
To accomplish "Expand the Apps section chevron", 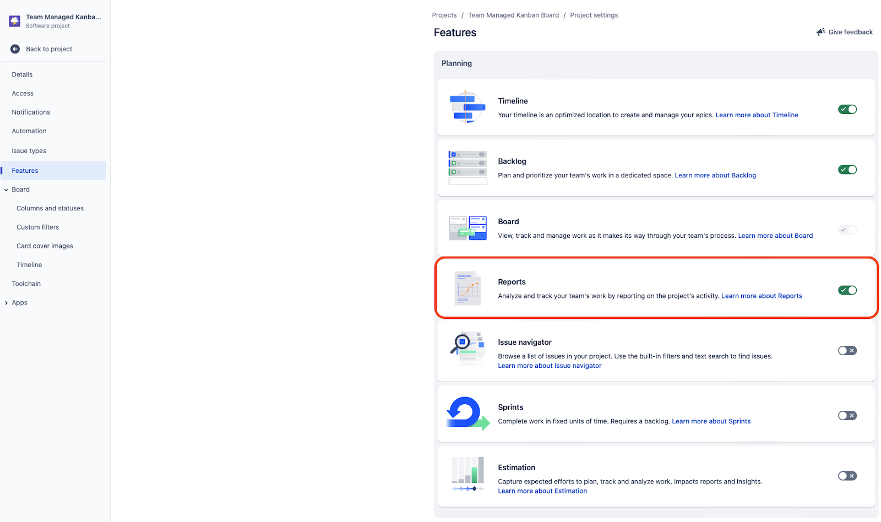I will (x=6, y=303).
